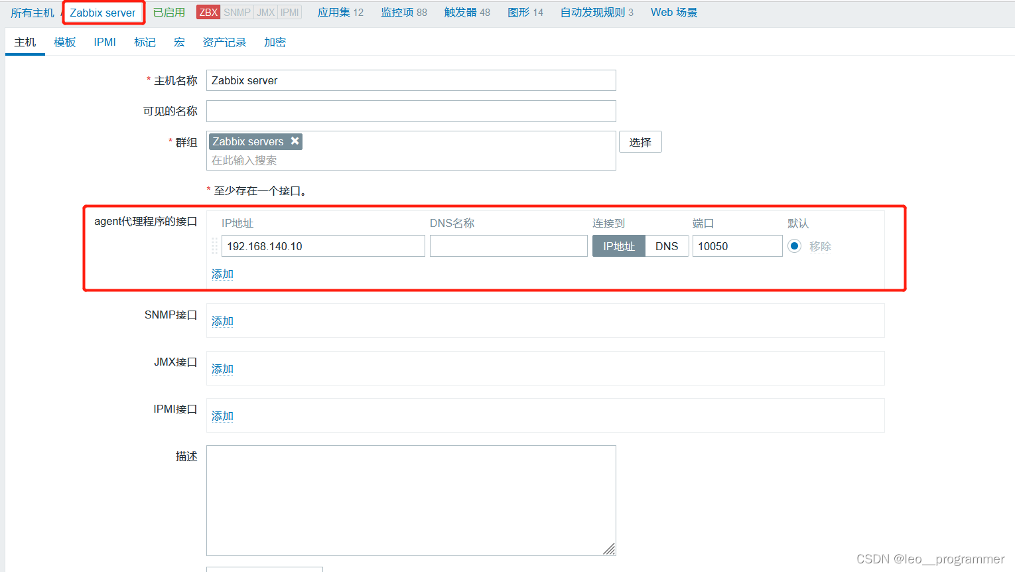Switch to the 加密 tab

point(275,42)
